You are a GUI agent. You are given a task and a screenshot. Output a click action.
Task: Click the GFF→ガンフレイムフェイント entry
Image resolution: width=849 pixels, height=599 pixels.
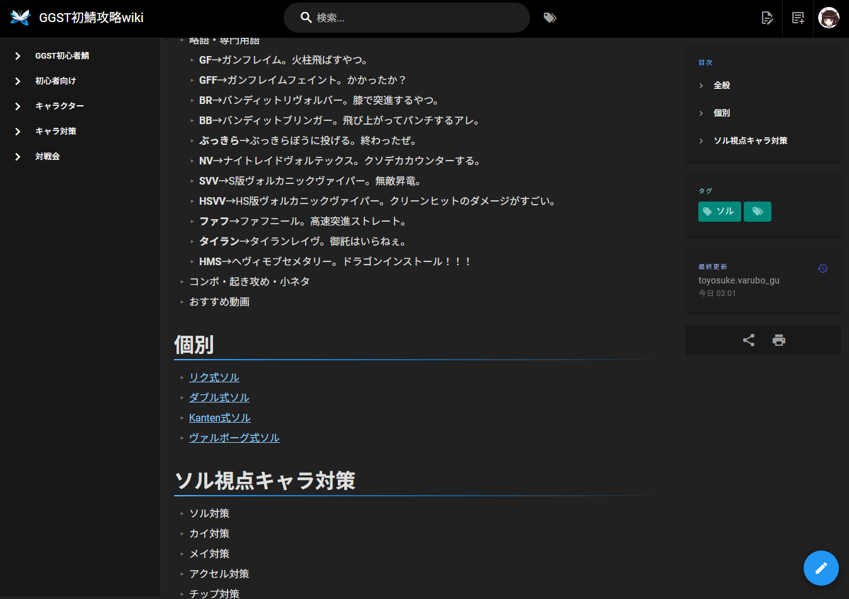[303, 81]
